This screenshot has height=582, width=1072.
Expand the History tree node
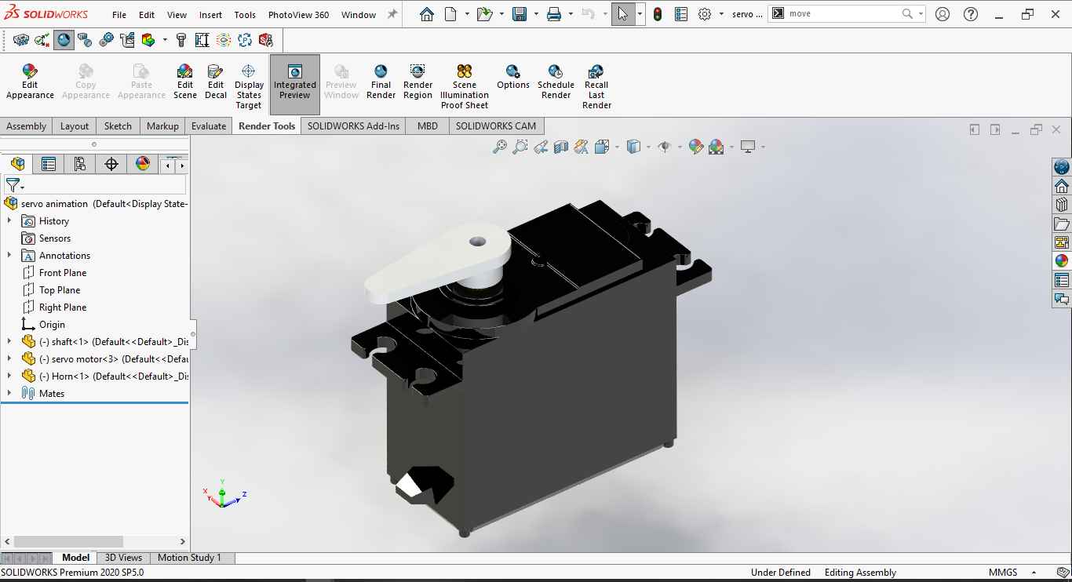click(9, 221)
